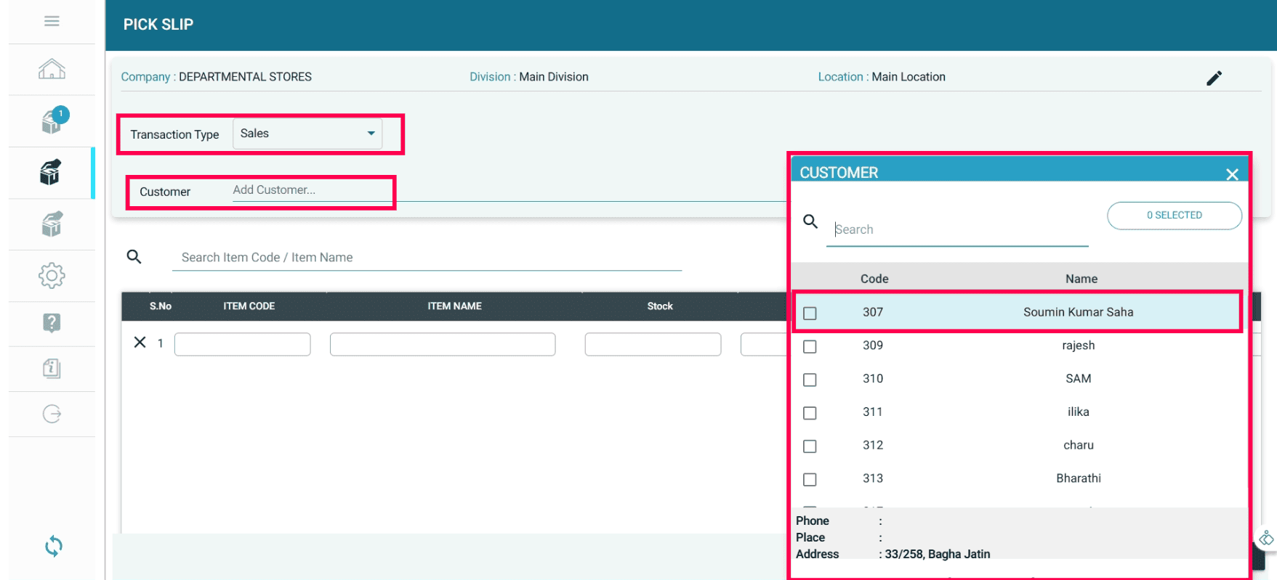Click the Stock input in row 1

coord(653,344)
